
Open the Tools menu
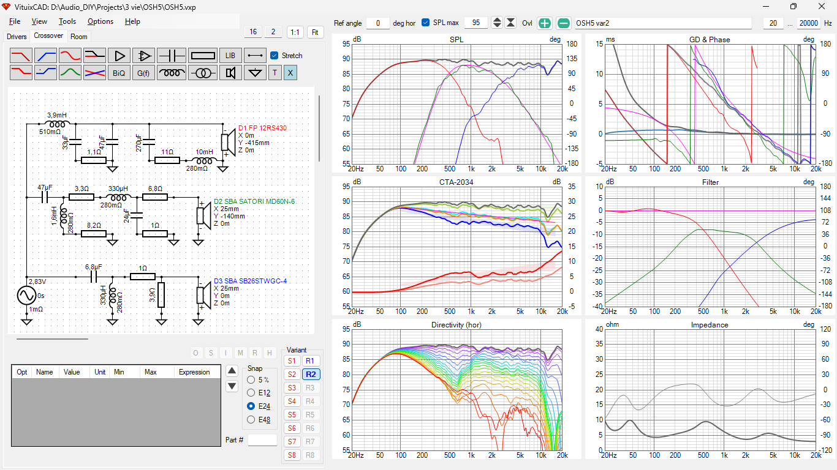click(x=67, y=21)
